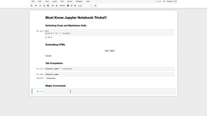Open the File menu
The width and height of the screenshot is (207, 116).
(33, 1)
